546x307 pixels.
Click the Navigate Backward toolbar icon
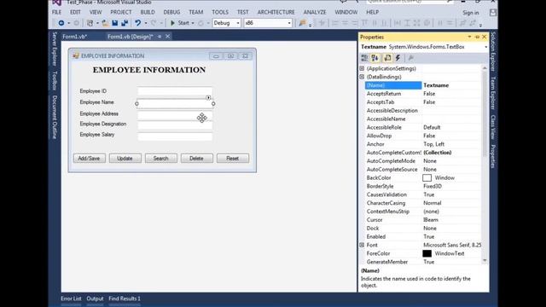point(61,23)
